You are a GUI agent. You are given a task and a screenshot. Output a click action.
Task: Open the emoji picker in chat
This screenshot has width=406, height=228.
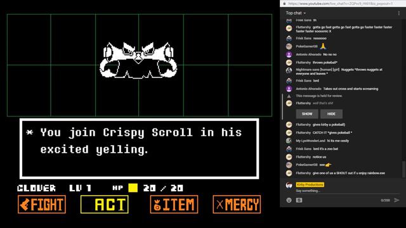(x=289, y=200)
